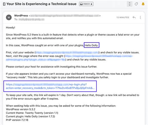Click the blurred sender email address
Image resolution: width=148 pixels, height=125 pixels.
click(65, 16)
